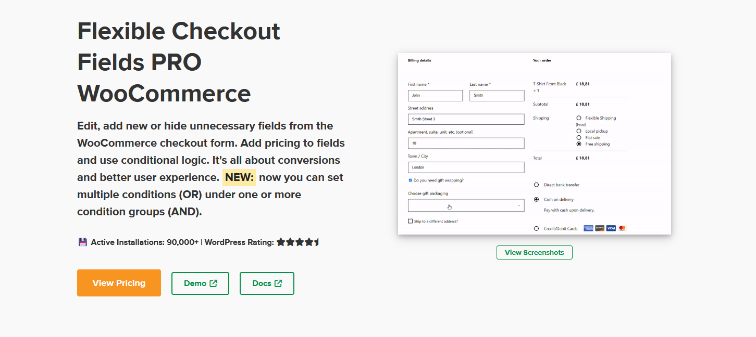Select the Local pickup radio option
This screenshot has width=756, height=337.
tap(579, 131)
